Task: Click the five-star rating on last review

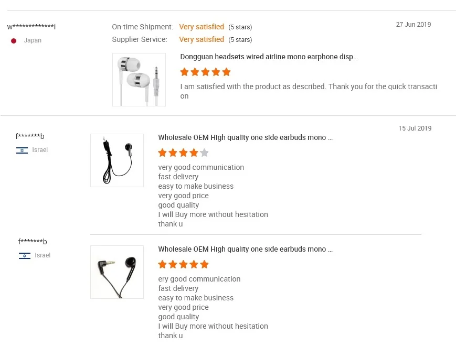Action: point(183,265)
